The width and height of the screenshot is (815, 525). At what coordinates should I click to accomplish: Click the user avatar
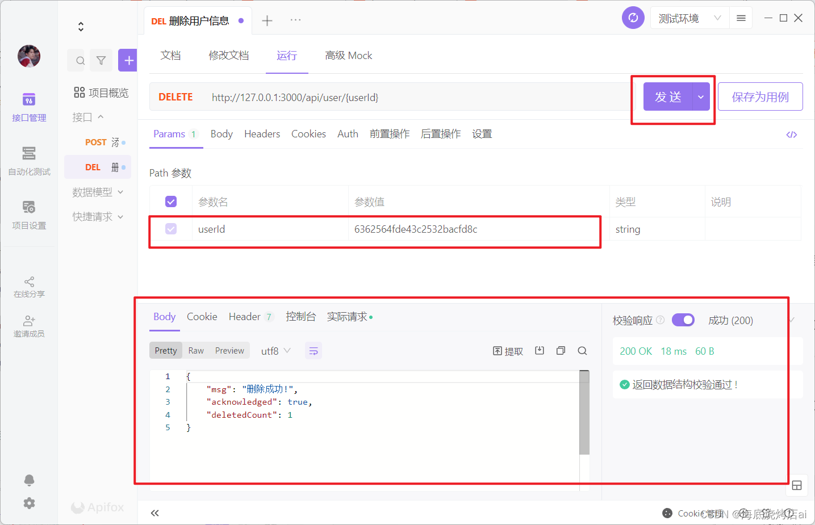click(29, 56)
